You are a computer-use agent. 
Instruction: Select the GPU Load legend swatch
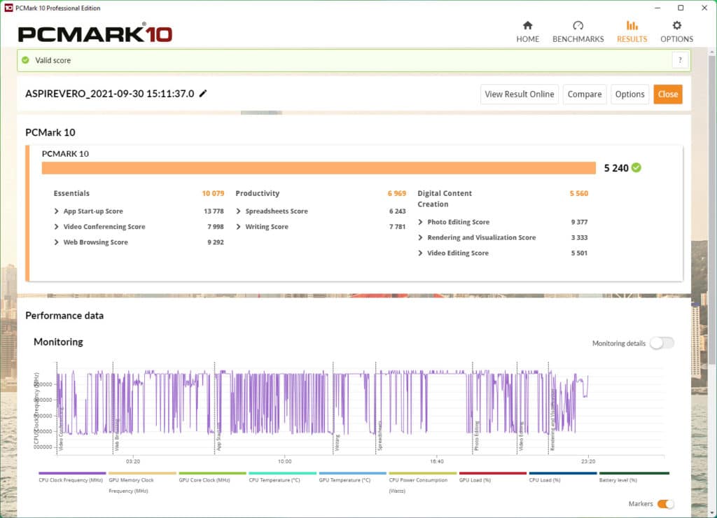[492, 473]
